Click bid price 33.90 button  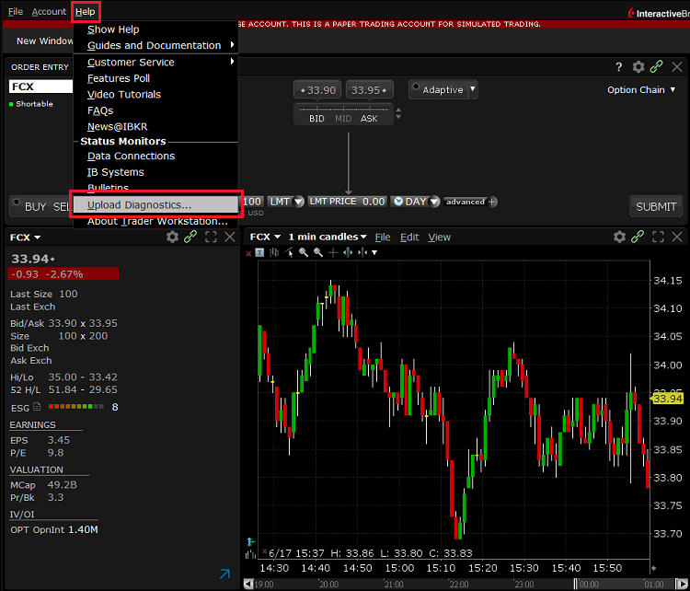coord(317,90)
